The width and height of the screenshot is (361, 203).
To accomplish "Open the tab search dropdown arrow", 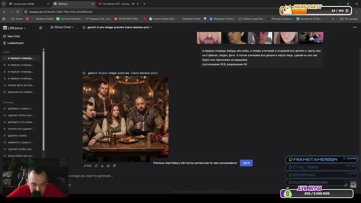I will (x=4, y=4).
